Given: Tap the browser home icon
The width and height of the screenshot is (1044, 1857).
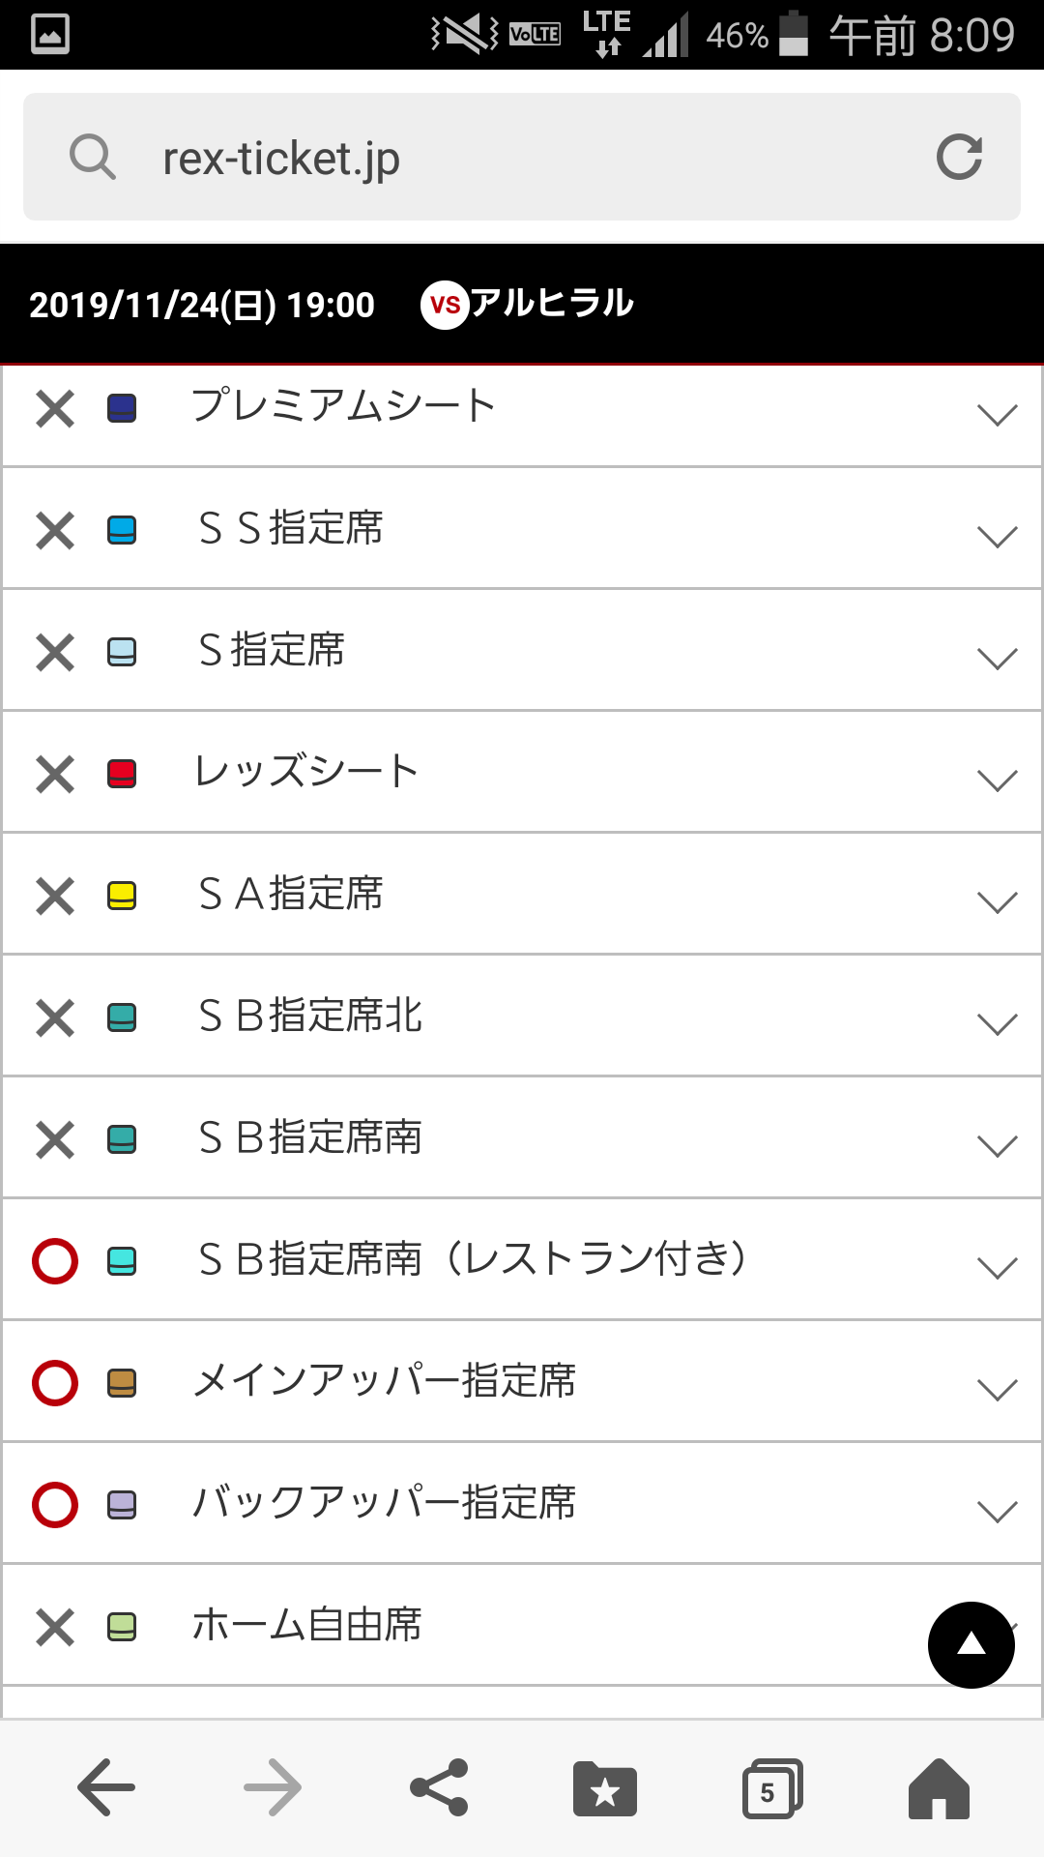Looking at the screenshot, I should click(x=938, y=1789).
